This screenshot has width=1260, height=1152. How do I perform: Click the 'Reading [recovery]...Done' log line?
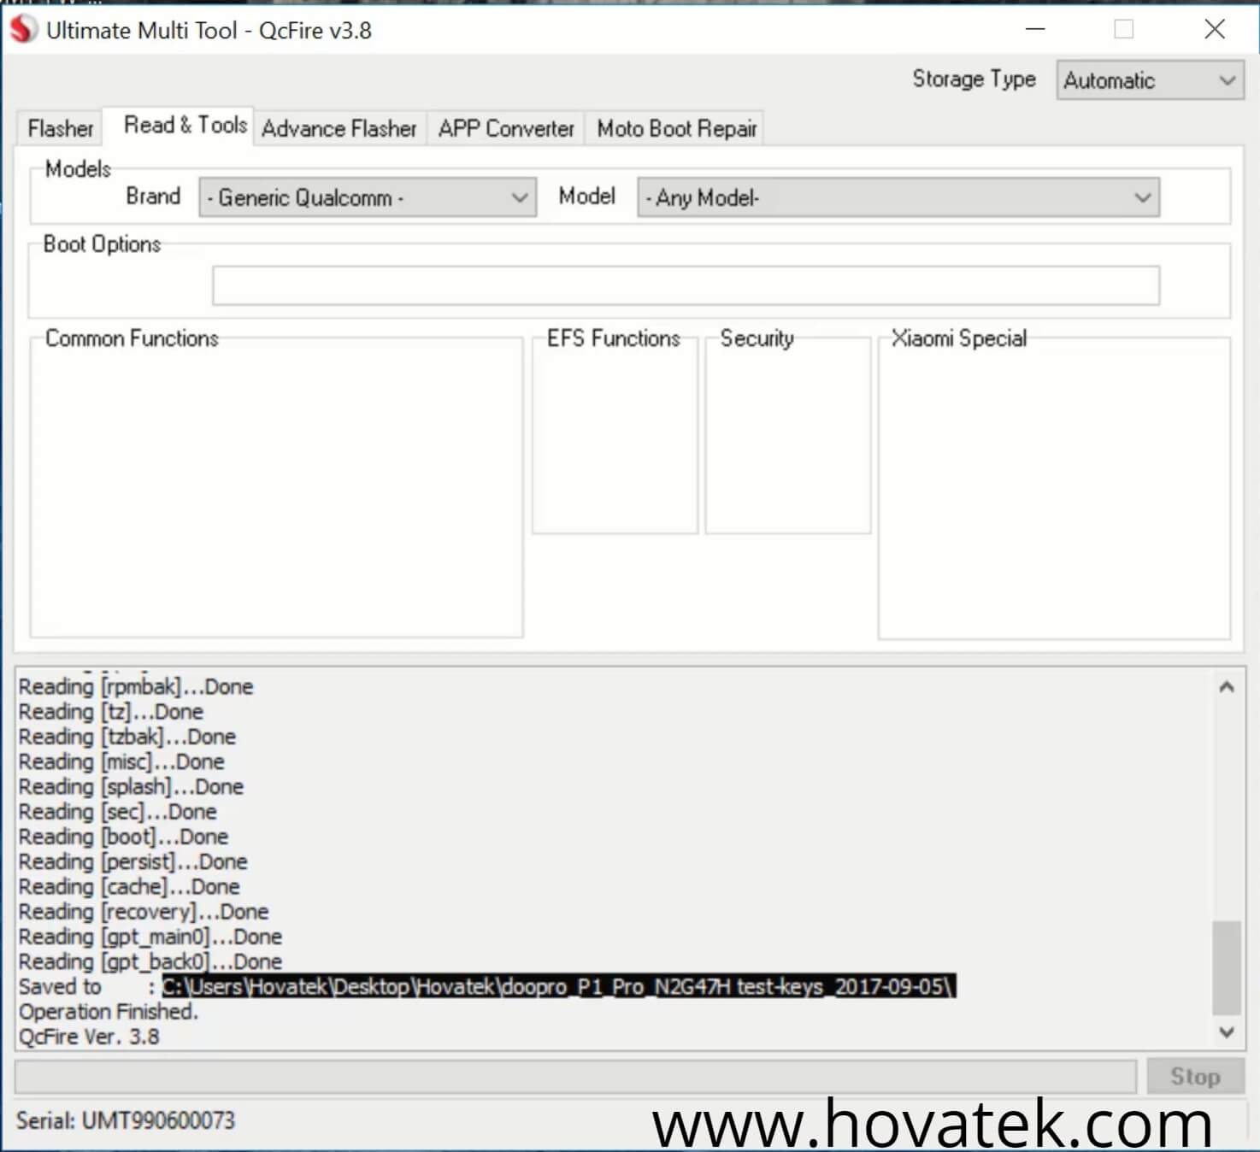[144, 911]
